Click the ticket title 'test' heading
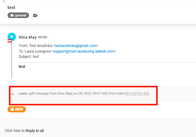This screenshot has width=196, height=137. click(12, 7)
